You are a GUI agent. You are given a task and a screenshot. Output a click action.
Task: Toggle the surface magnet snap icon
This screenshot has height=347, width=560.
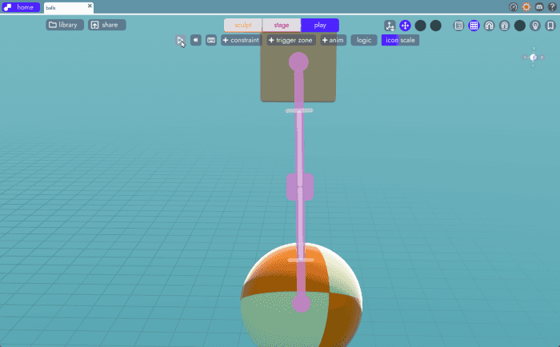(x=504, y=26)
